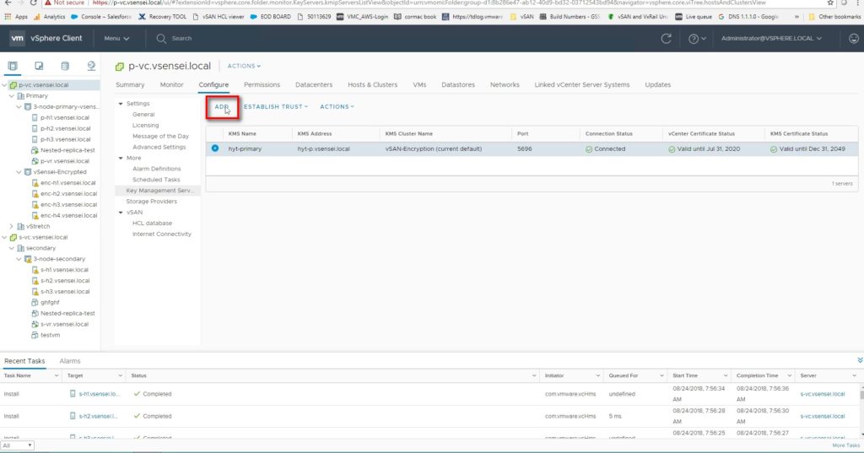The height and width of the screenshot is (453, 864).
Task: Open the Hosts and Clusters inventory view icon
Action: click(x=13, y=66)
